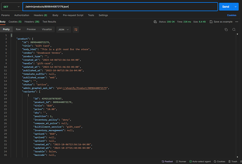Click the copy response icon
The width and height of the screenshot is (242, 164).
point(226,29)
